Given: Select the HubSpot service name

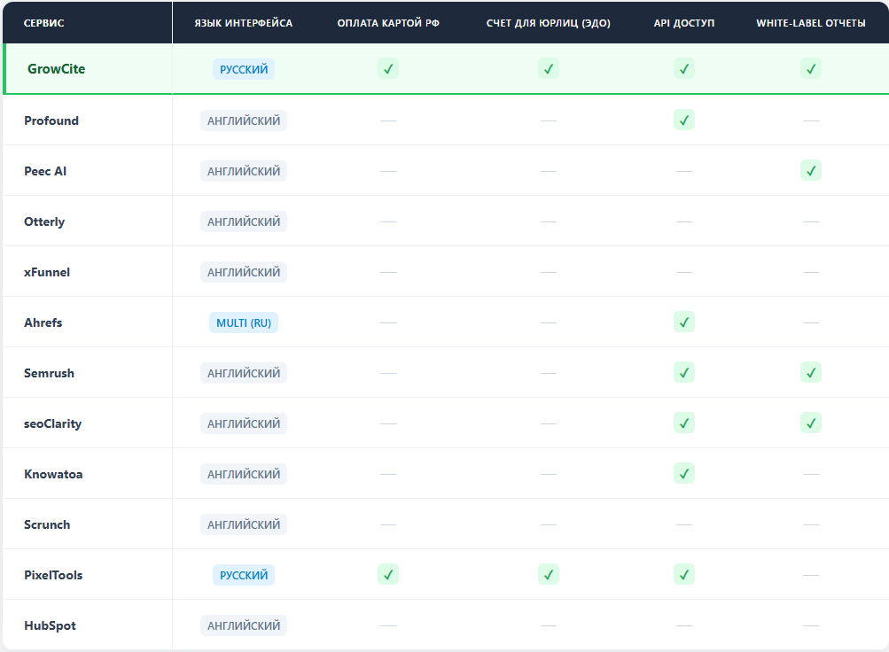Looking at the screenshot, I should click(x=50, y=626).
